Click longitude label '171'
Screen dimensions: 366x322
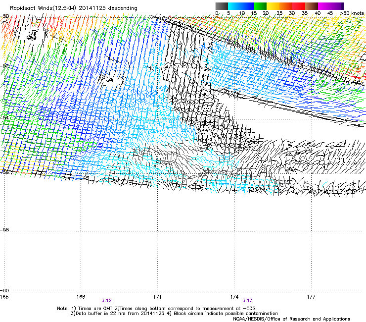point(157,297)
